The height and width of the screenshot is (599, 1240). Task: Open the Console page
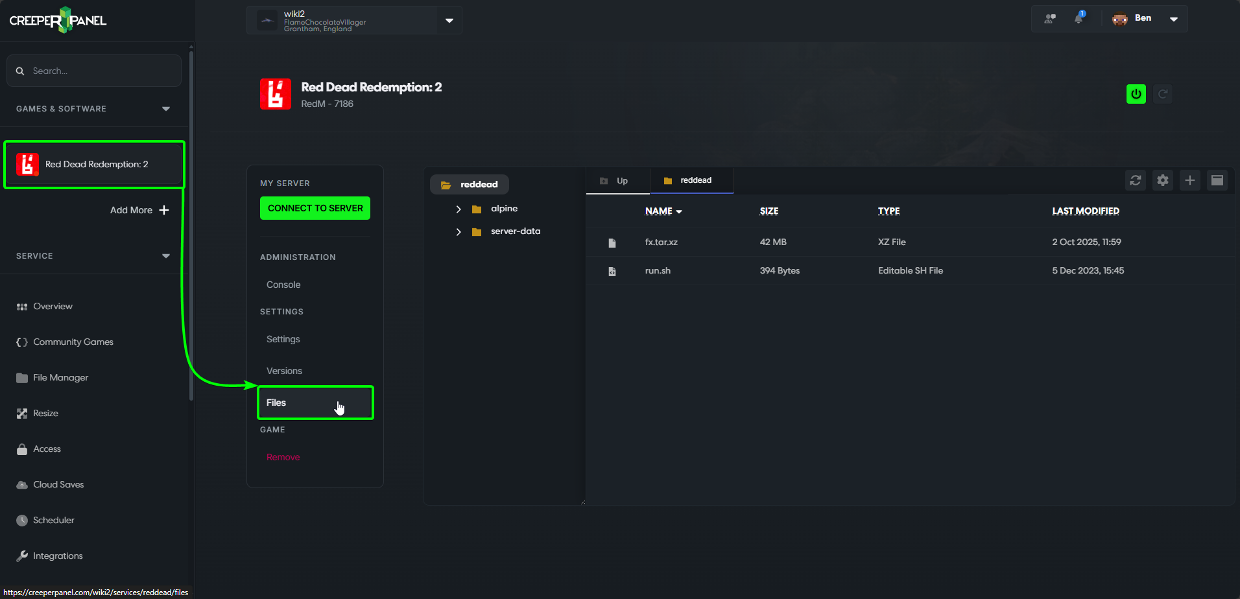click(x=283, y=285)
